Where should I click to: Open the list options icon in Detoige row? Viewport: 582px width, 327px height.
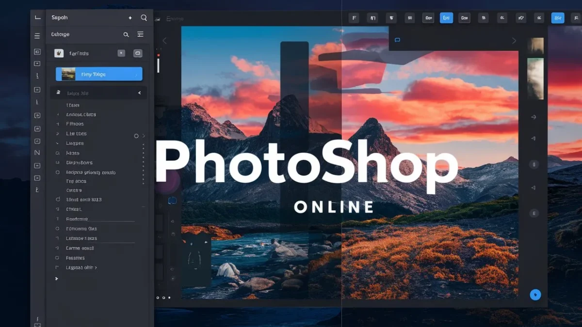coord(140,34)
